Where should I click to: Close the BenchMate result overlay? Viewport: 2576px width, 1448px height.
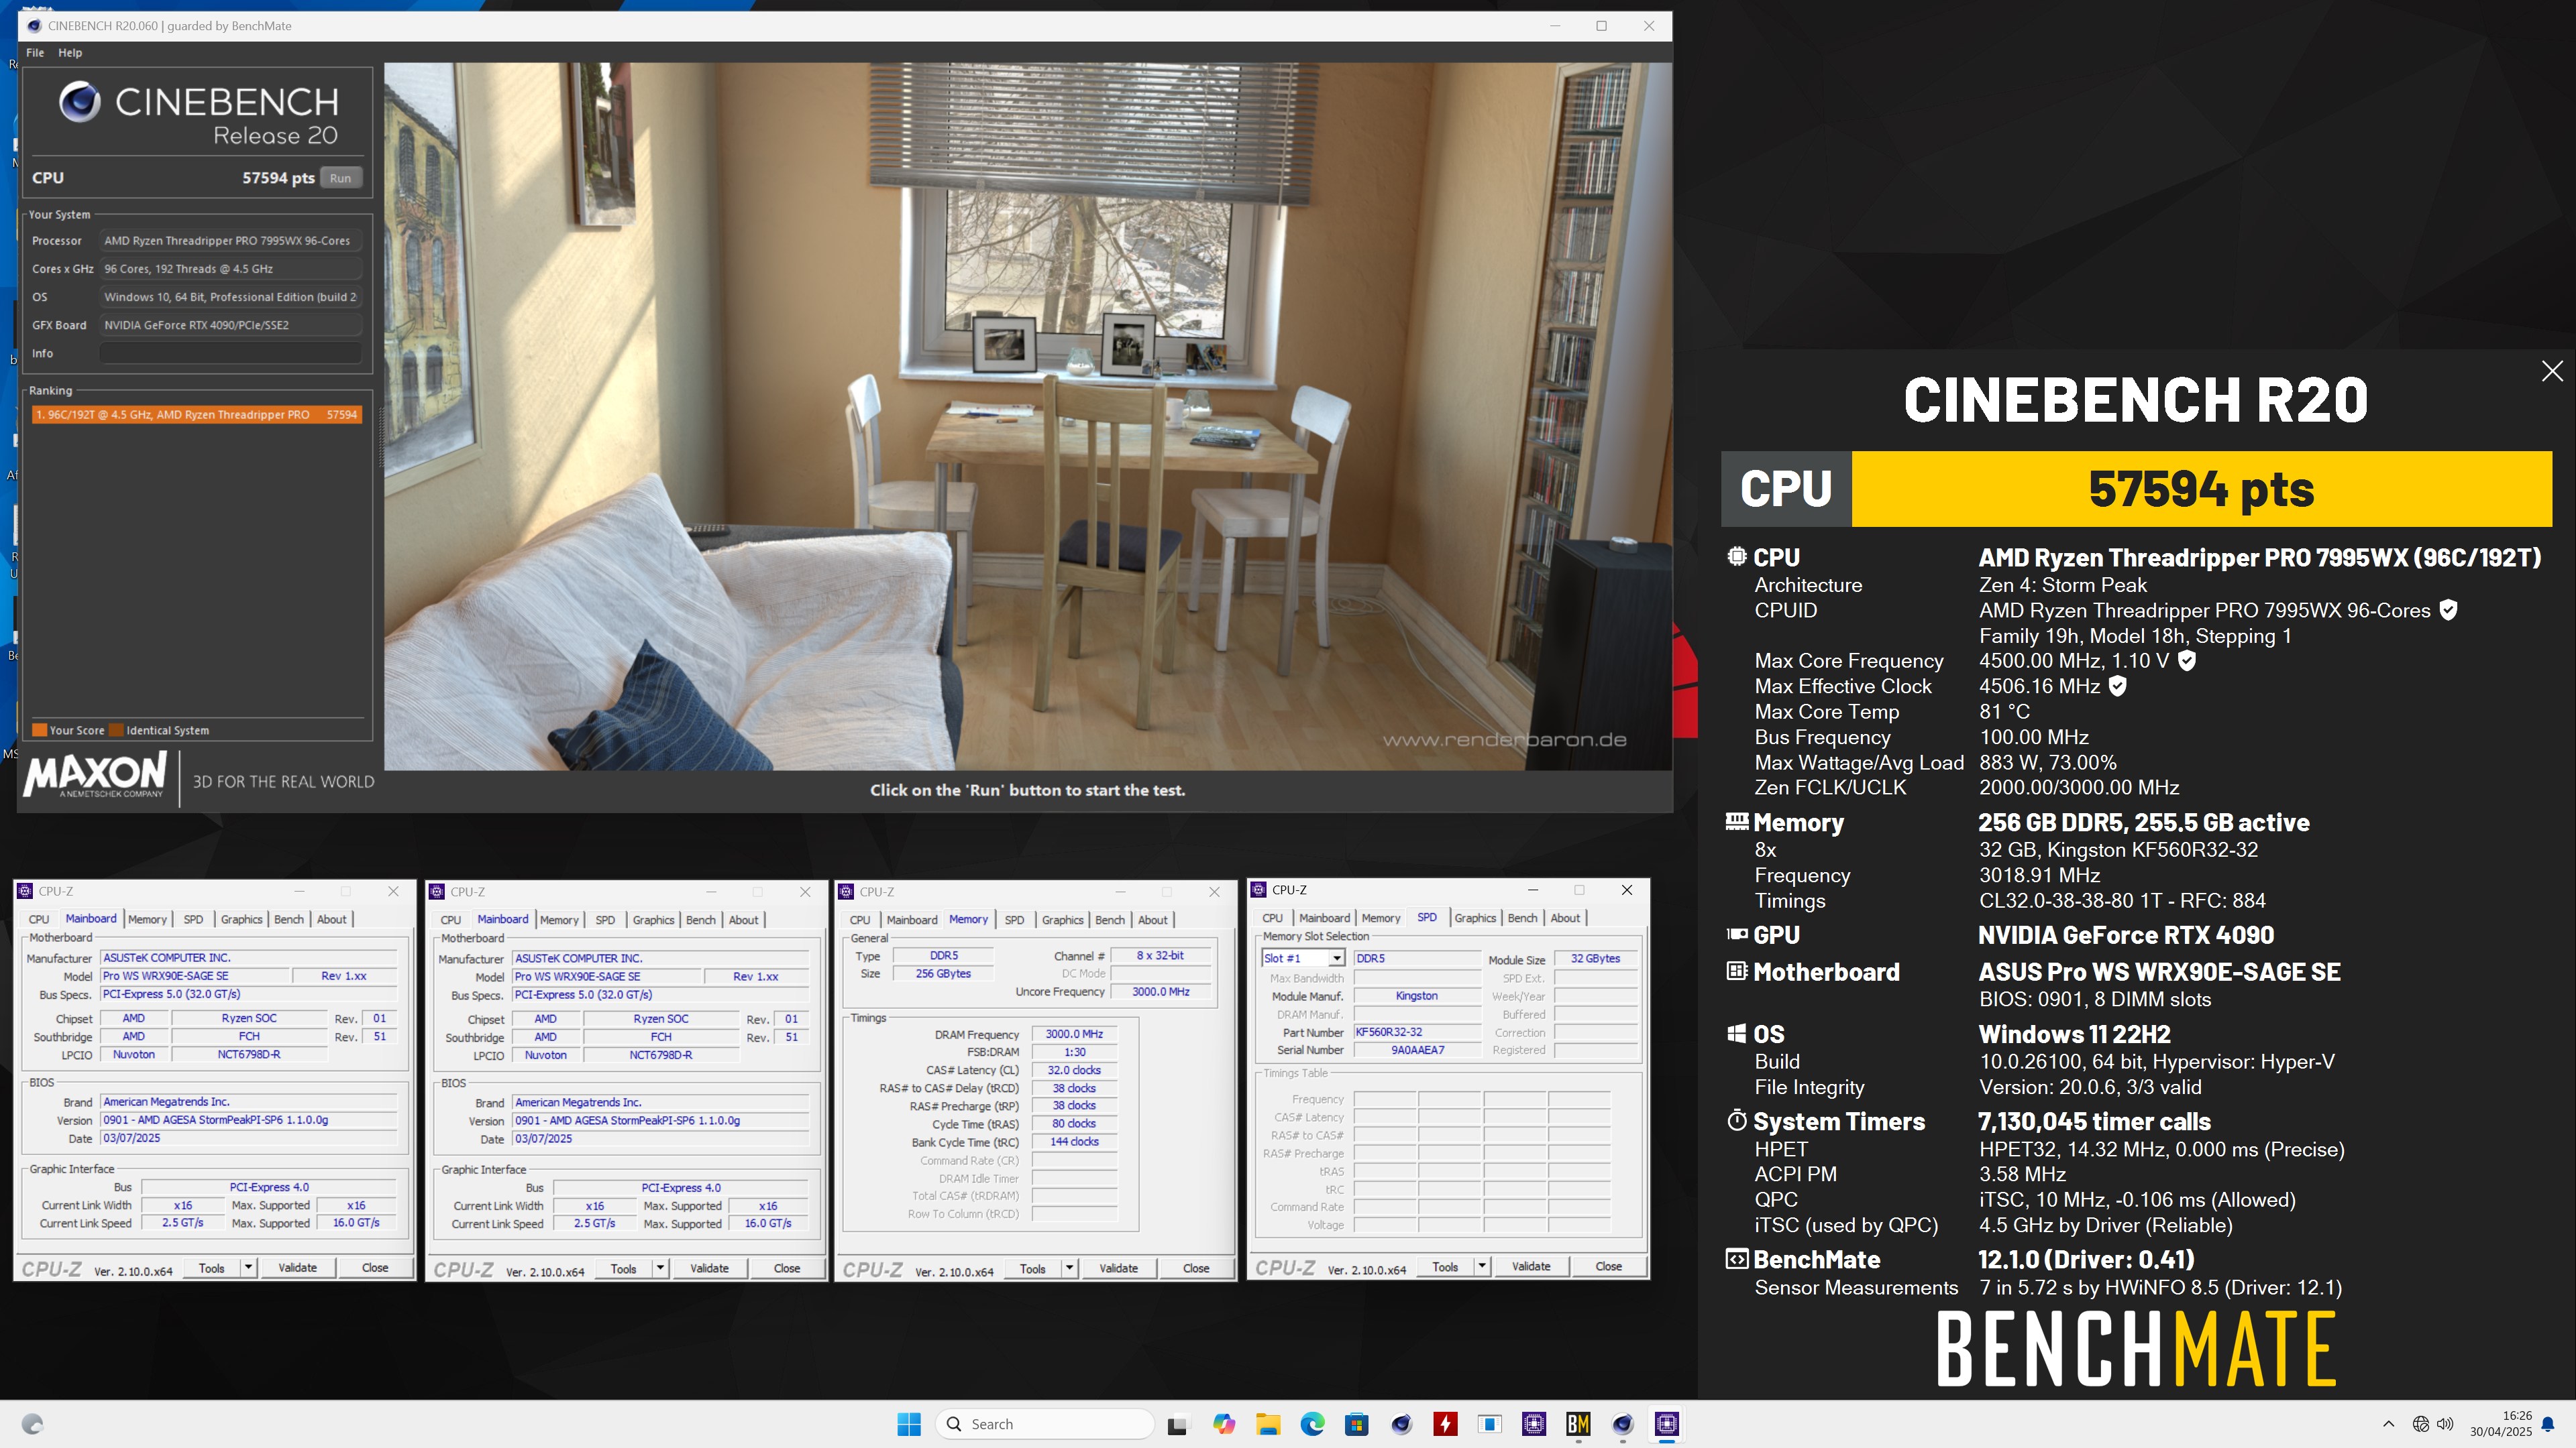point(2552,371)
